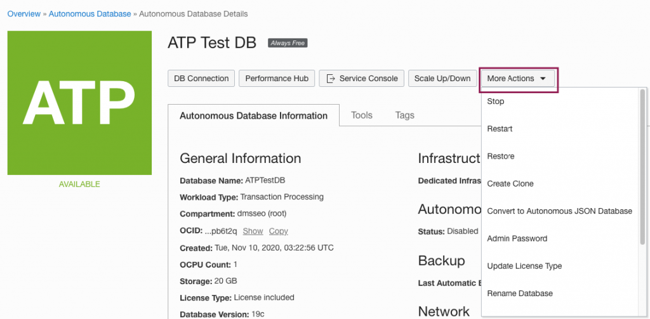This screenshot has width=650, height=319.
Task: Click the green ATP database logo
Action: pyautogui.click(x=79, y=103)
